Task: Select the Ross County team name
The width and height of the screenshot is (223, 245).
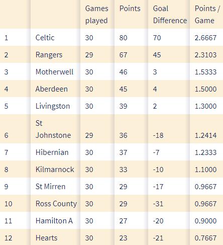Action: [56, 204]
